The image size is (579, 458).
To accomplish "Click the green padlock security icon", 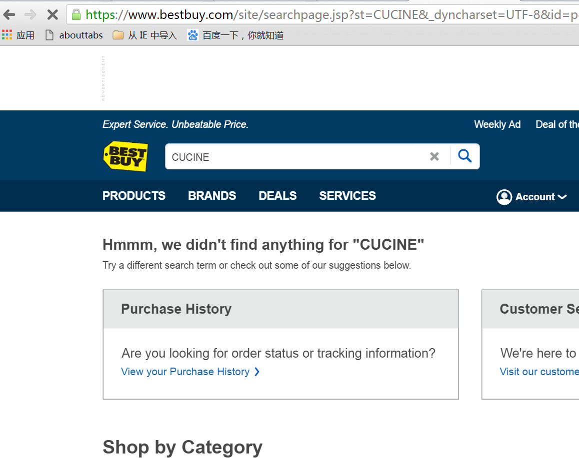I will click(76, 14).
